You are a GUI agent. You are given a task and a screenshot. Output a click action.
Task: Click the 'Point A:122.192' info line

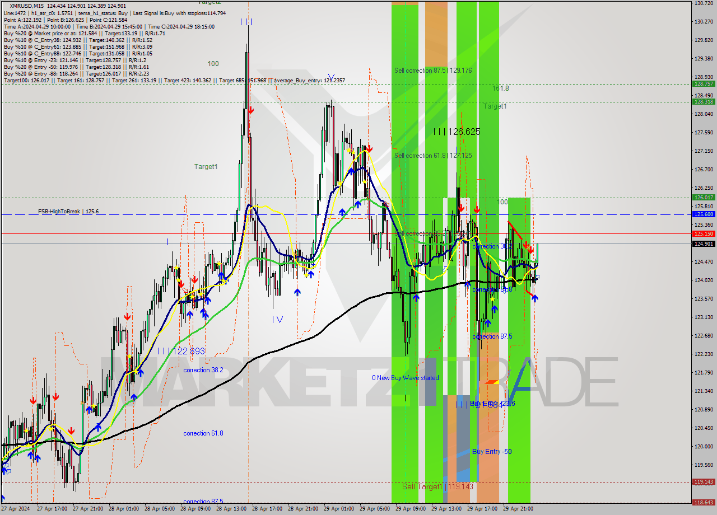(x=22, y=20)
